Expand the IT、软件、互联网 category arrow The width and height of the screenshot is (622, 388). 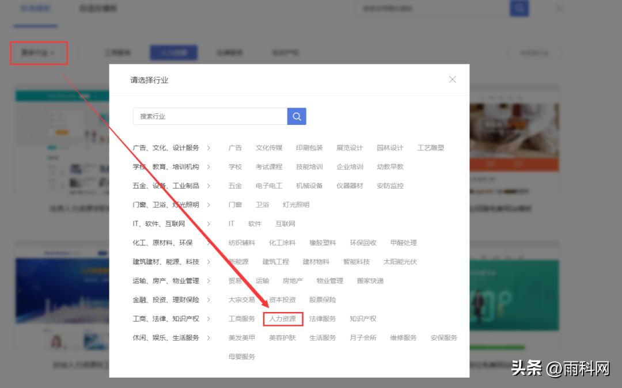coord(208,223)
